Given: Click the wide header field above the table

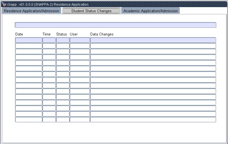Looking at the screenshot, I should pyautogui.click(x=116, y=25).
